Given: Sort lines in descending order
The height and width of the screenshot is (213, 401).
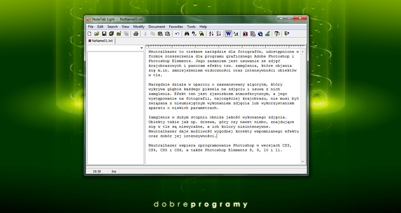Looking at the screenshot, I should [x=218, y=34].
